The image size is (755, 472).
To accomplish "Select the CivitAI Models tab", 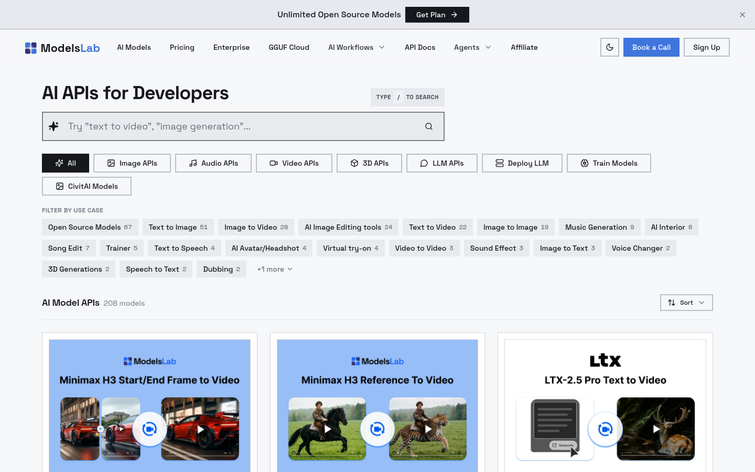I will (x=87, y=186).
